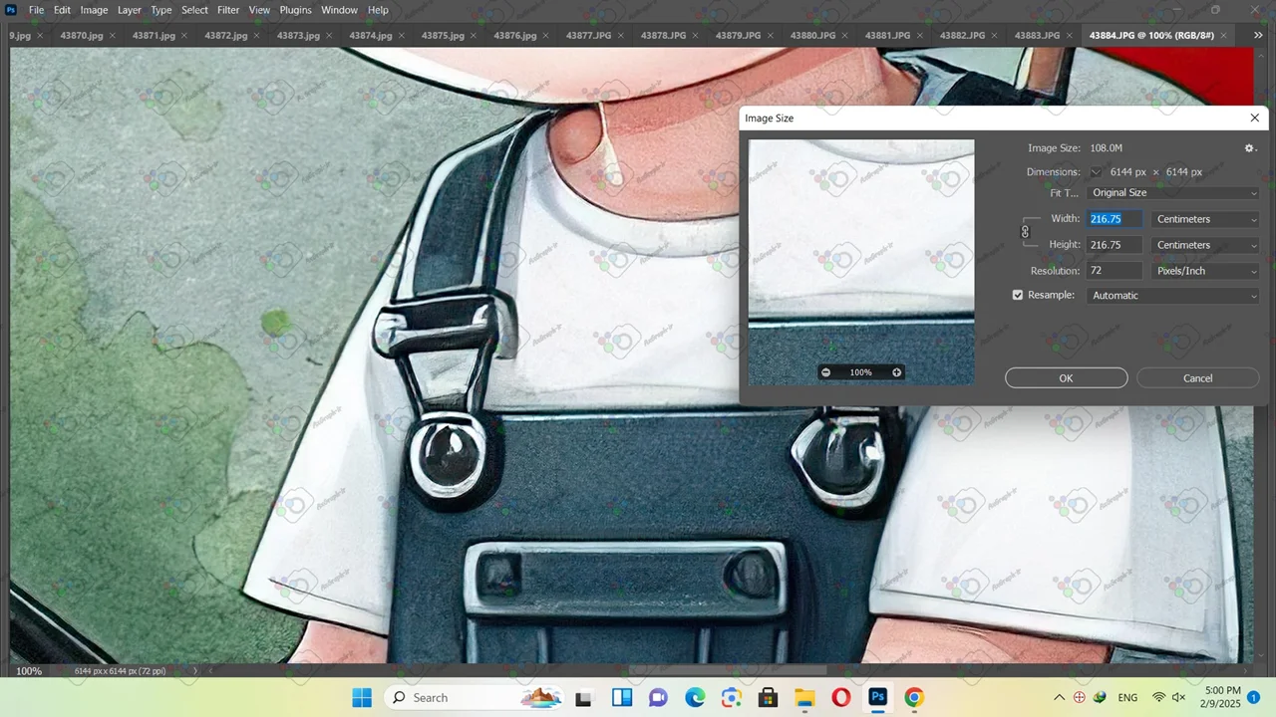1276x717 pixels.
Task: Switch to the 43876.jpg document tab
Action: [514, 36]
